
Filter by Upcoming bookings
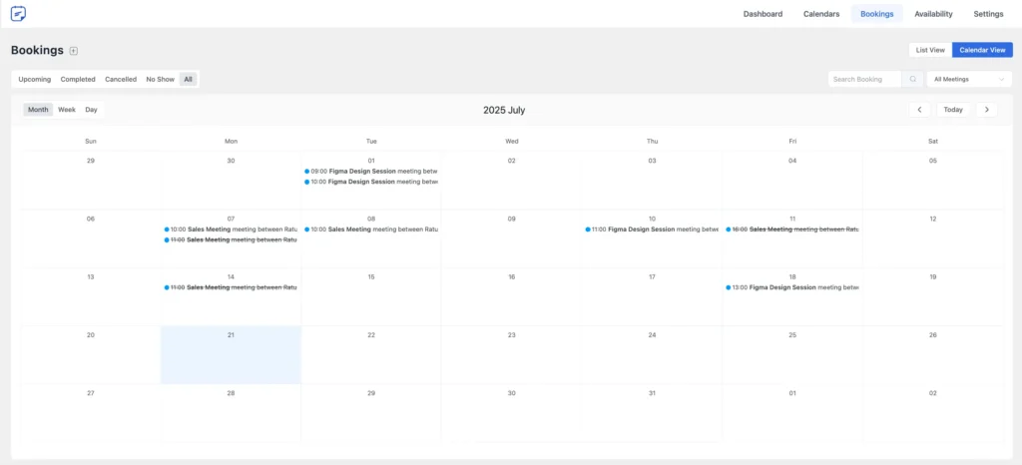35,79
